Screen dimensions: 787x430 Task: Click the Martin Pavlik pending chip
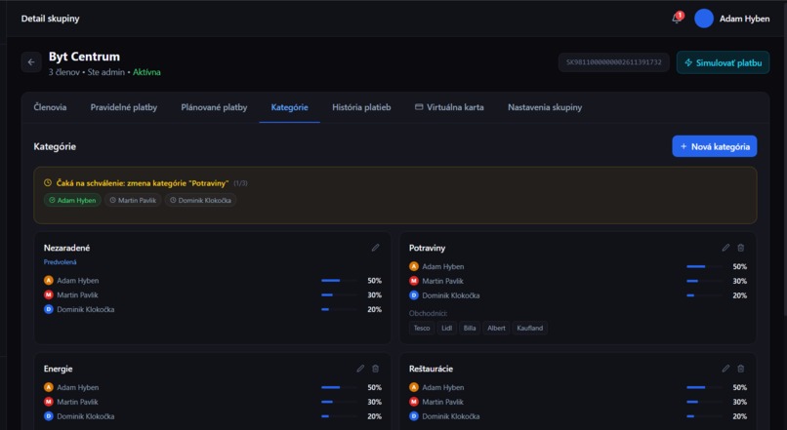pyautogui.click(x=133, y=200)
